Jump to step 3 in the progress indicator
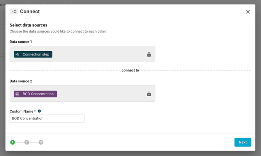 [41, 142]
